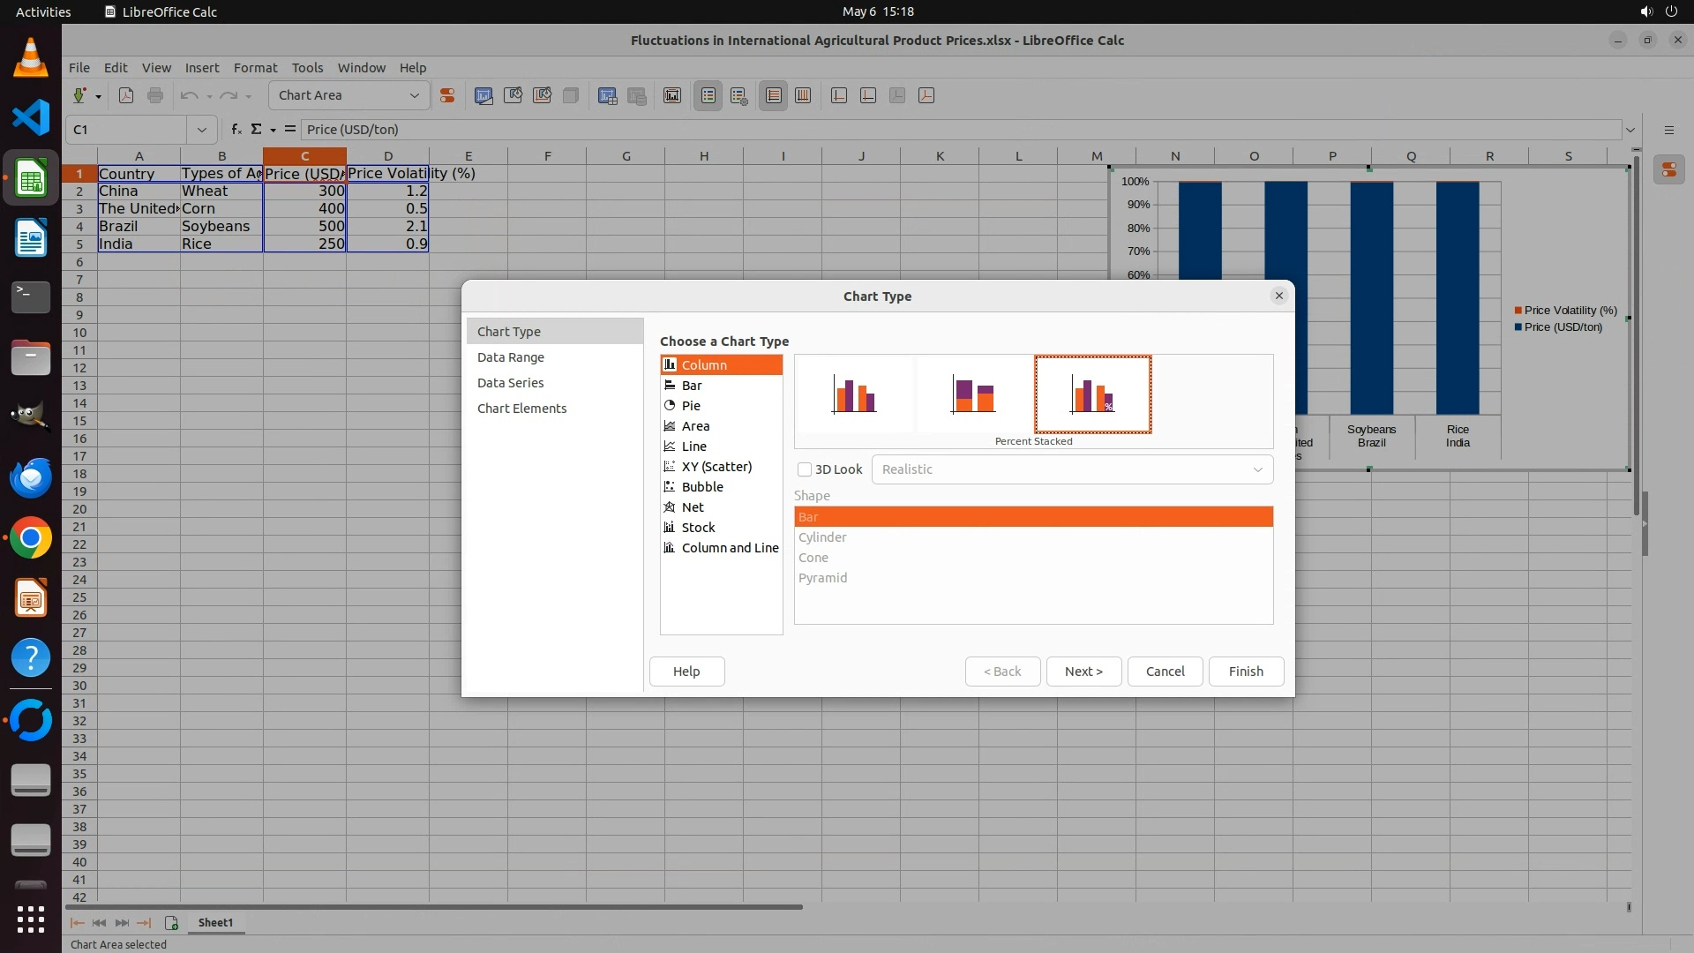Toggle Horizontal Grids toolbar icon
This screenshot has height=953, width=1694.
click(774, 96)
